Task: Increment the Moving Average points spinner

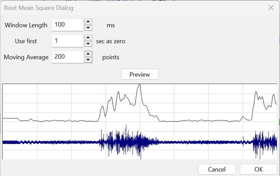Action: 88,54
